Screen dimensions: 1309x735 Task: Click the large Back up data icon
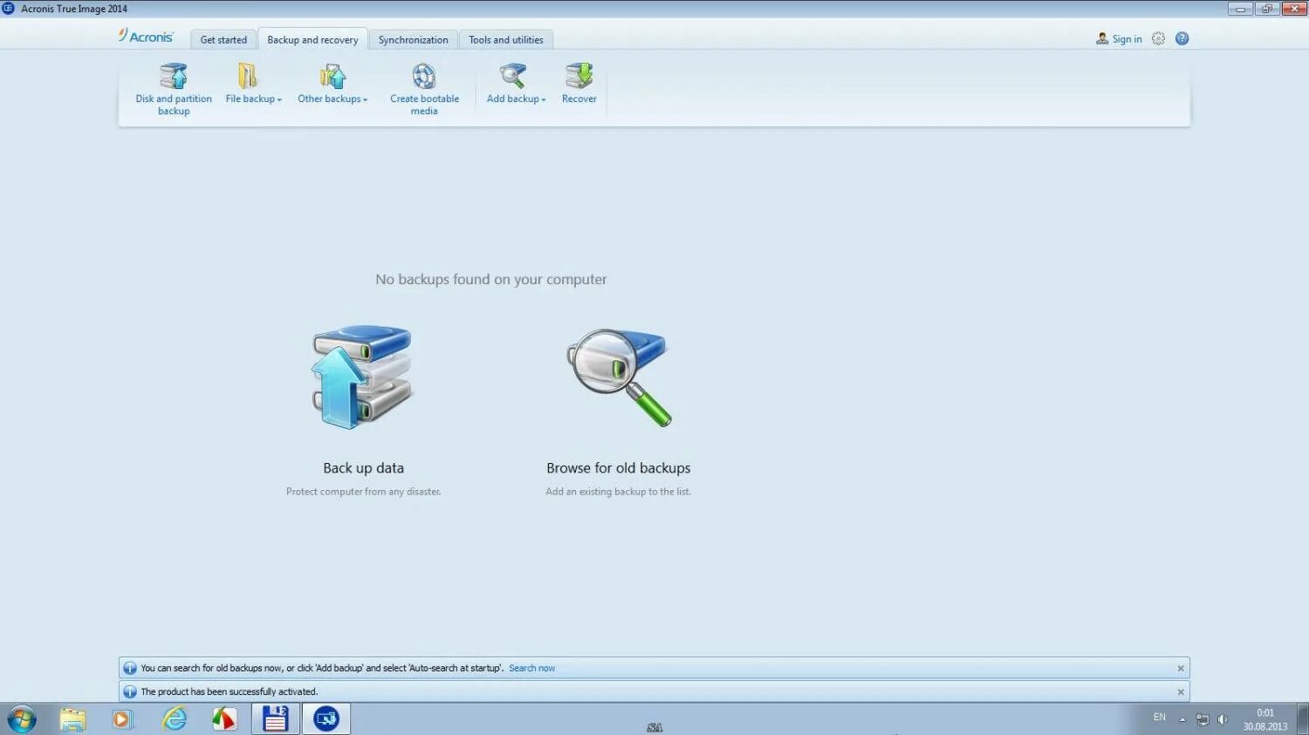pos(362,378)
